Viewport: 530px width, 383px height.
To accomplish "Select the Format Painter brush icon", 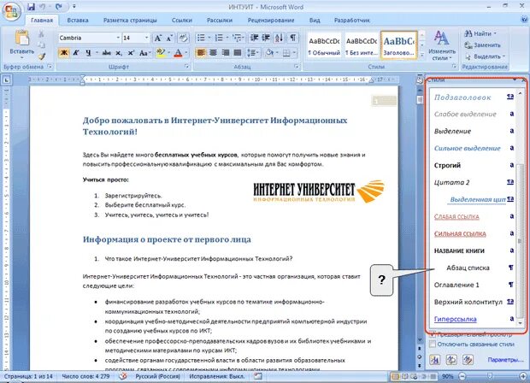I will 42,56.
